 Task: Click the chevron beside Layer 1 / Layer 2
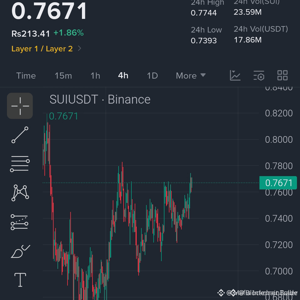pyautogui.click(x=80, y=48)
